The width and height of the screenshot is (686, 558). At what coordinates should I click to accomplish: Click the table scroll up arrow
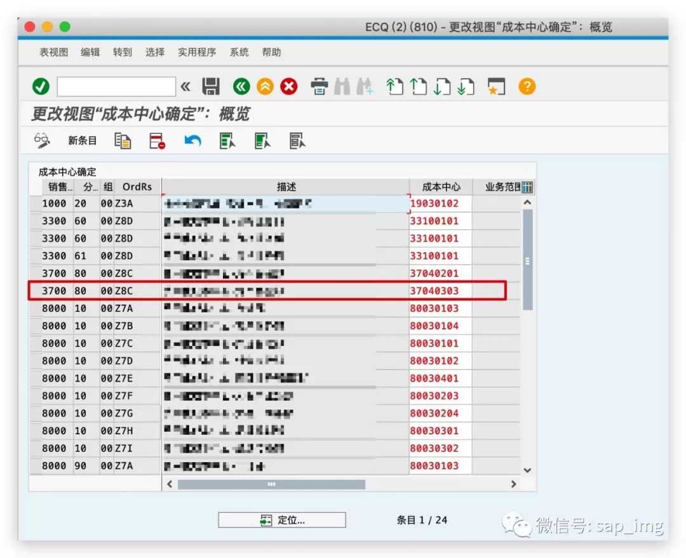[x=527, y=203]
